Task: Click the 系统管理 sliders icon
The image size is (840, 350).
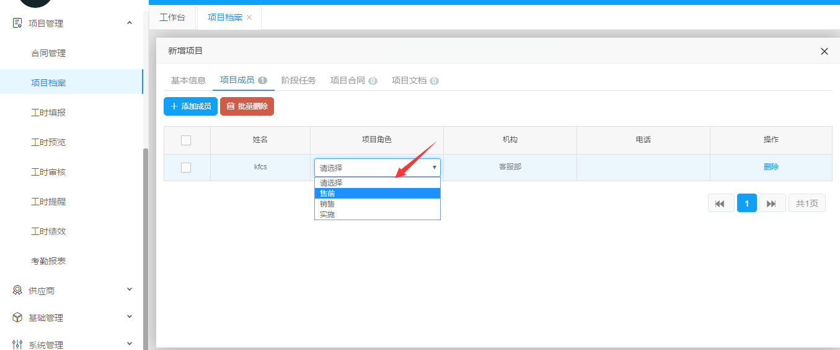Action: [17, 344]
